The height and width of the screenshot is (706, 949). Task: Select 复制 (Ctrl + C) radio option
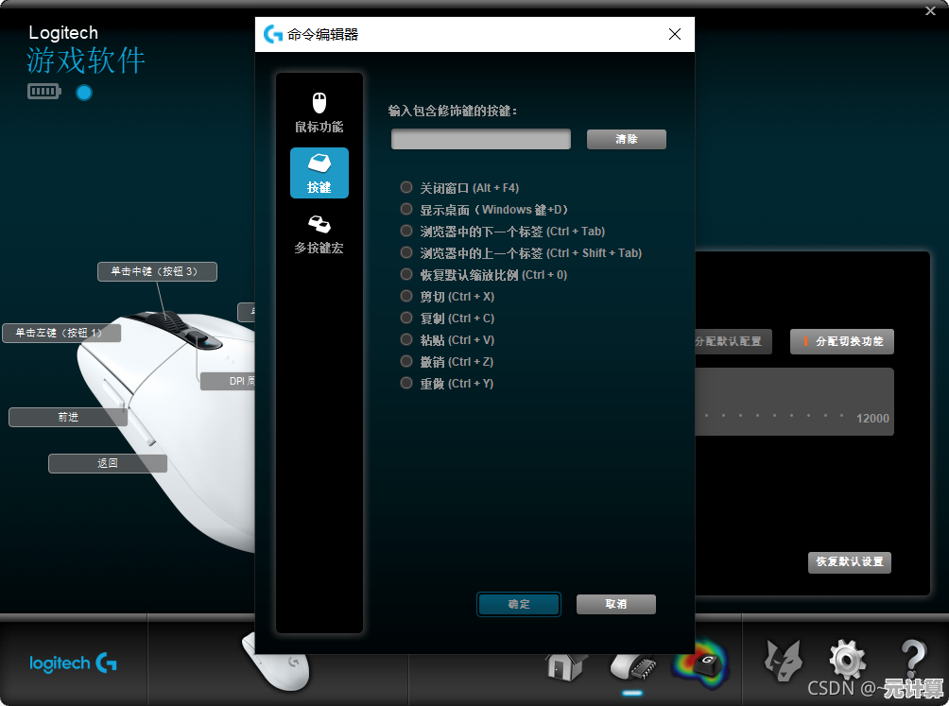tap(406, 319)
